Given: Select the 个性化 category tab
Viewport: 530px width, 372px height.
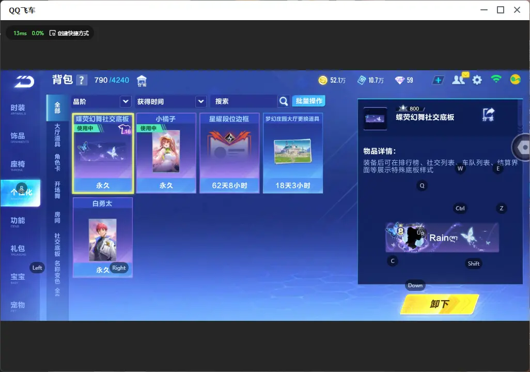Looking at the screenshot, I should 20,193.
